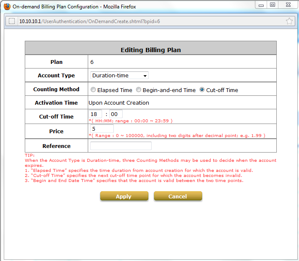The width and height of the screenshot is (299, 261).
Task: Select the Cut-off Time radio button
Action: (202, 90)
